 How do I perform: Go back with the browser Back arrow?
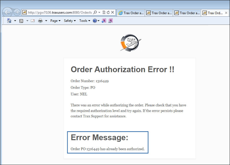point(7,12)
